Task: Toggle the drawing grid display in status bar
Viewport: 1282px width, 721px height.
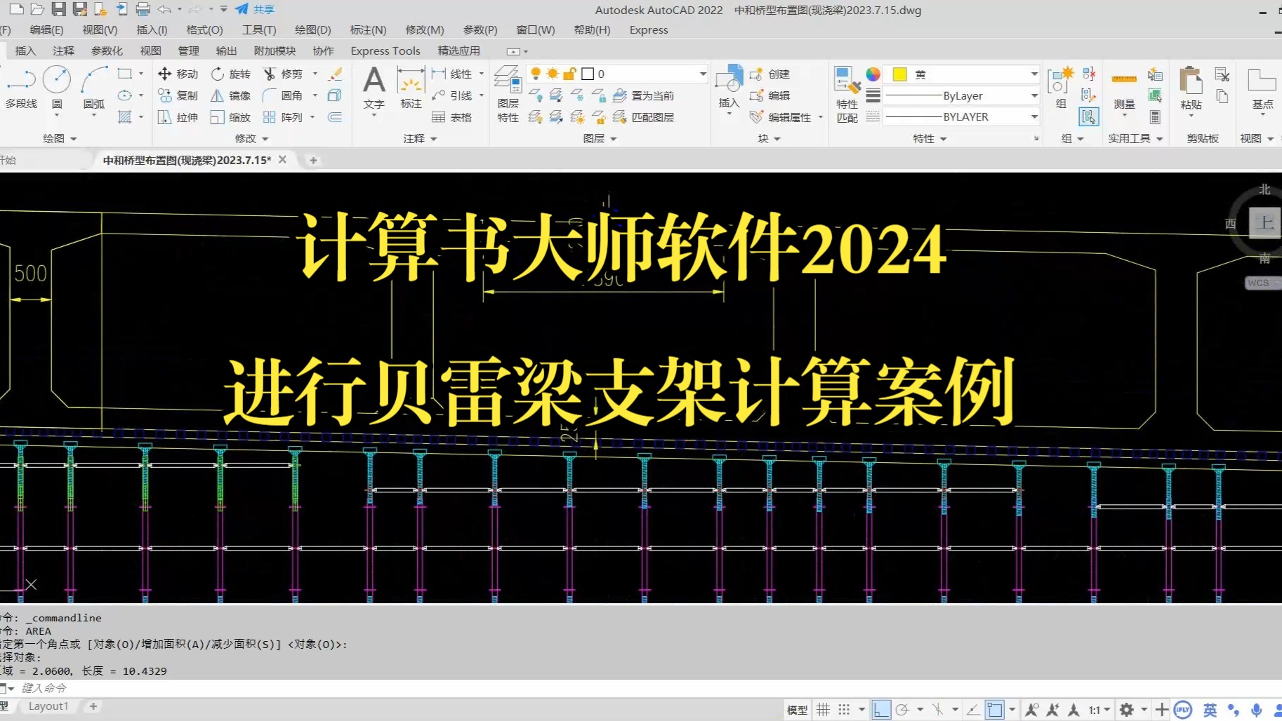Action: coord(823,710)
